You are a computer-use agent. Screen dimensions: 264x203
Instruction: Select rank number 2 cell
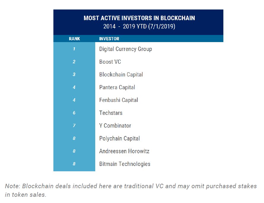click(74, 62)
